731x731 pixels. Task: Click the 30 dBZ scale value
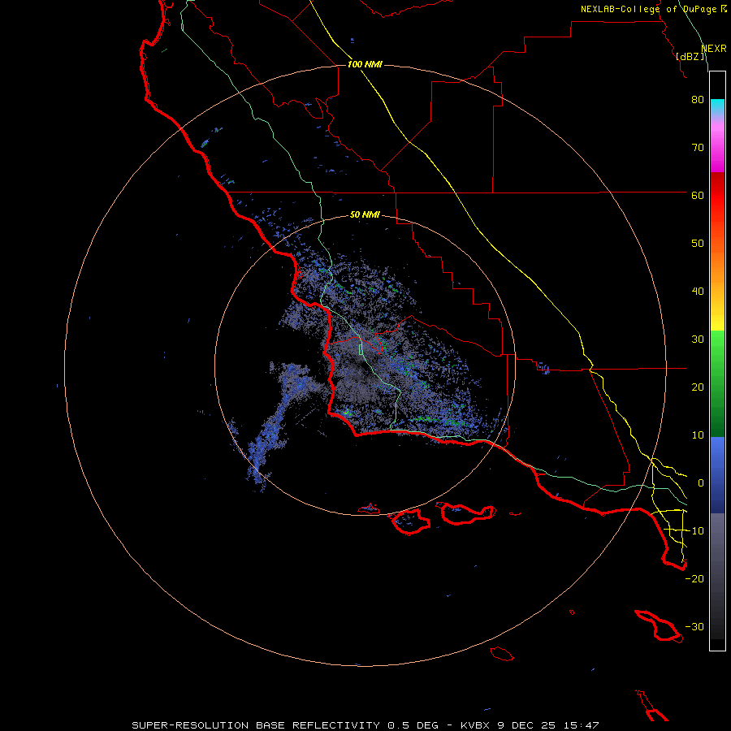pyautogui.click(x=698, y=340)
